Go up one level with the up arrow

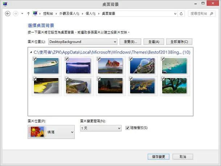point(29,14)
